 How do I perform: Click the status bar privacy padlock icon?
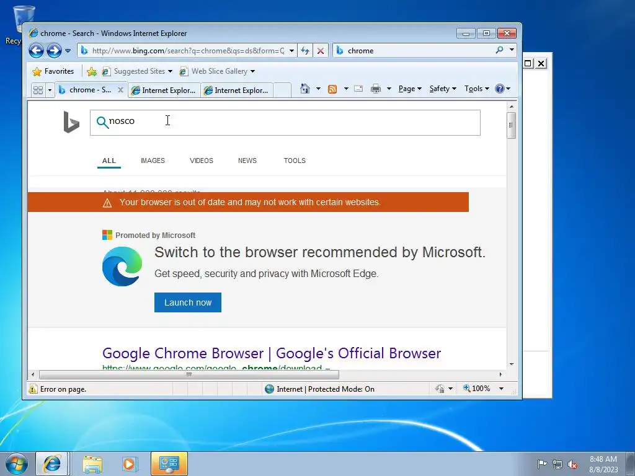(x=440, y=389)
